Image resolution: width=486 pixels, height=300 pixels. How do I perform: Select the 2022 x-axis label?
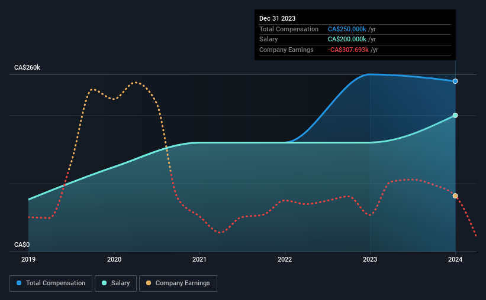point(285,259)
